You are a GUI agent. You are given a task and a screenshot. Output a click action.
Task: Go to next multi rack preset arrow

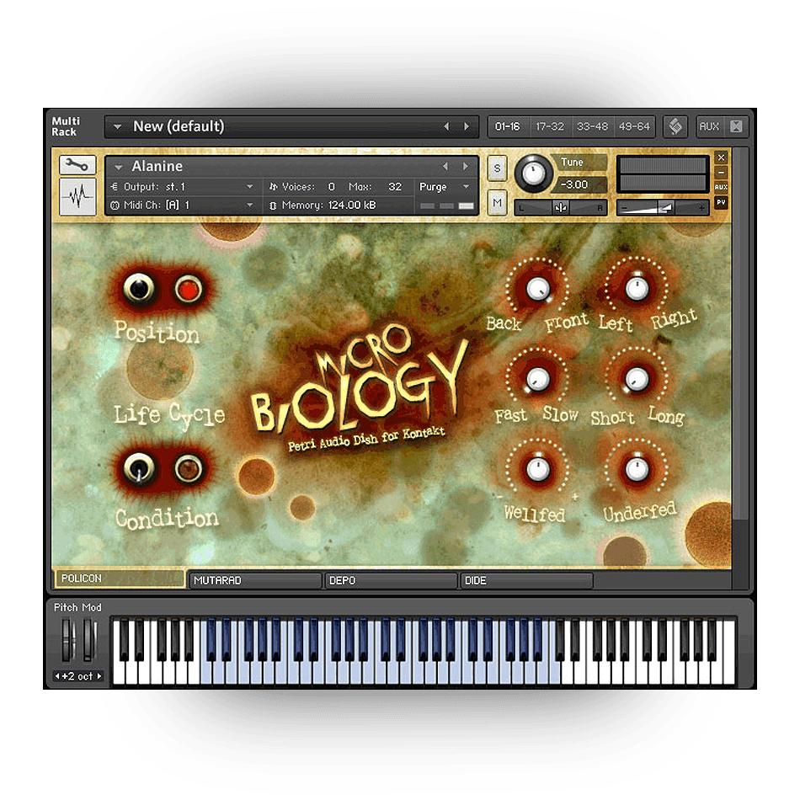(467, 126)
